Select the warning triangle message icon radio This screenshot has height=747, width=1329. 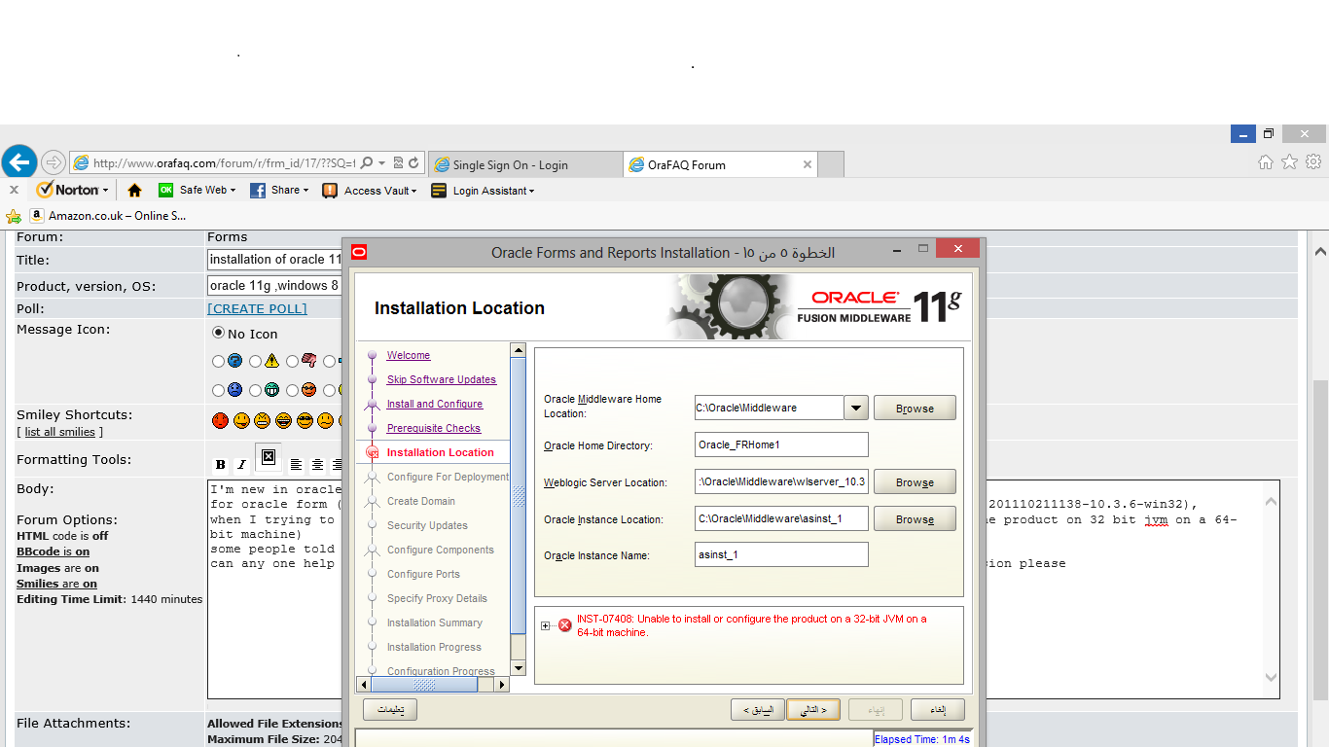click(255, 361)
